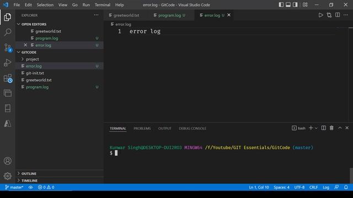Switch to the program.log editor tab
The height and width of the screenshot is (198, 353).
[172, 15]
